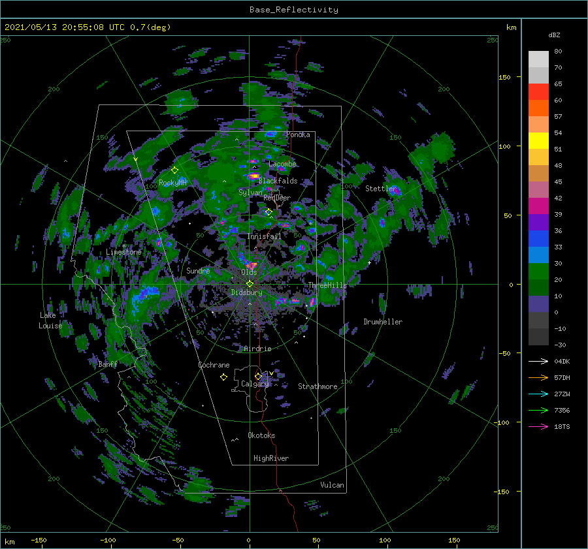
Task: Select the dark orange 57-60 dBZ swatch
Action: point(538,108)
